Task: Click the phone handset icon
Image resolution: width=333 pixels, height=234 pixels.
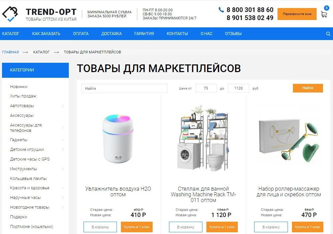Action: click(221, 10)
